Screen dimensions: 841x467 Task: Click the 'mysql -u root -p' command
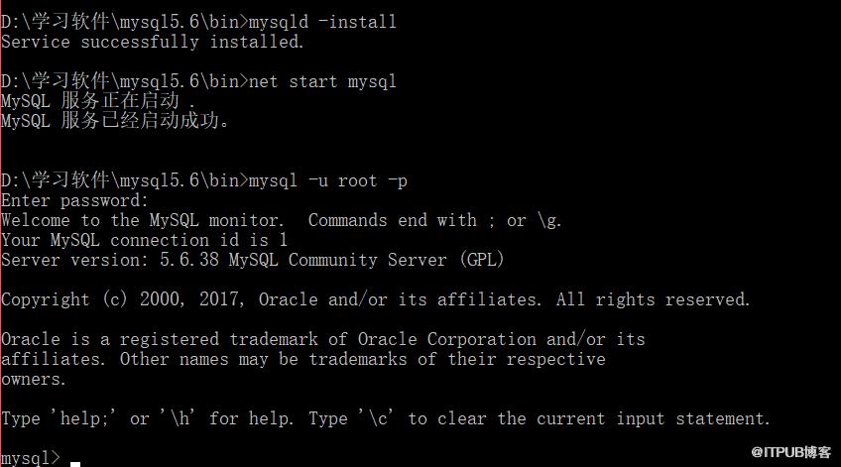[x=327, y=180]
